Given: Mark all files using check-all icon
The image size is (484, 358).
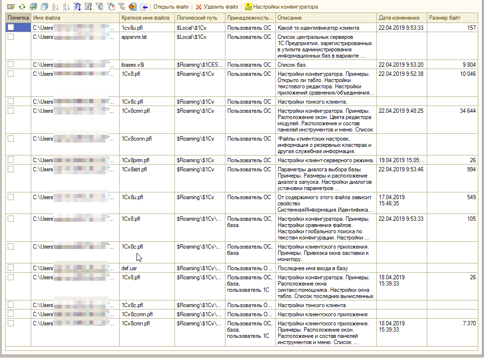Looking at the screenshot, I should pos(33,6).
